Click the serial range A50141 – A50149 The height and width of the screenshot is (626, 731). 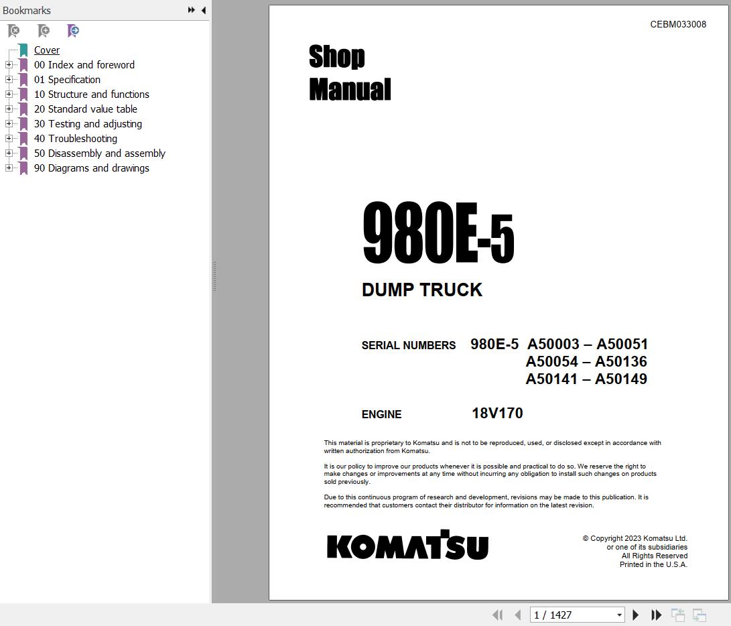pyautogui.click(x=586, y=379)
